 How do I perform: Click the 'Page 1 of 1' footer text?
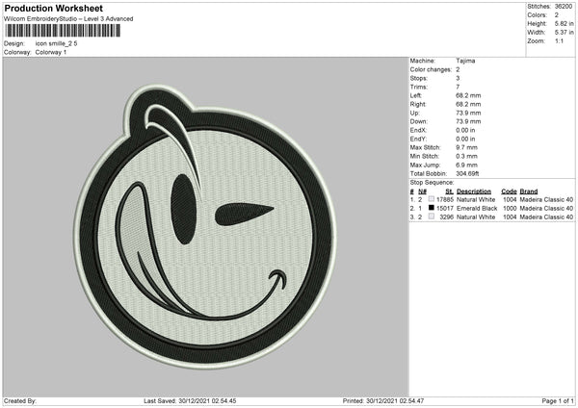pyautogui.click(x=558, y=401)
